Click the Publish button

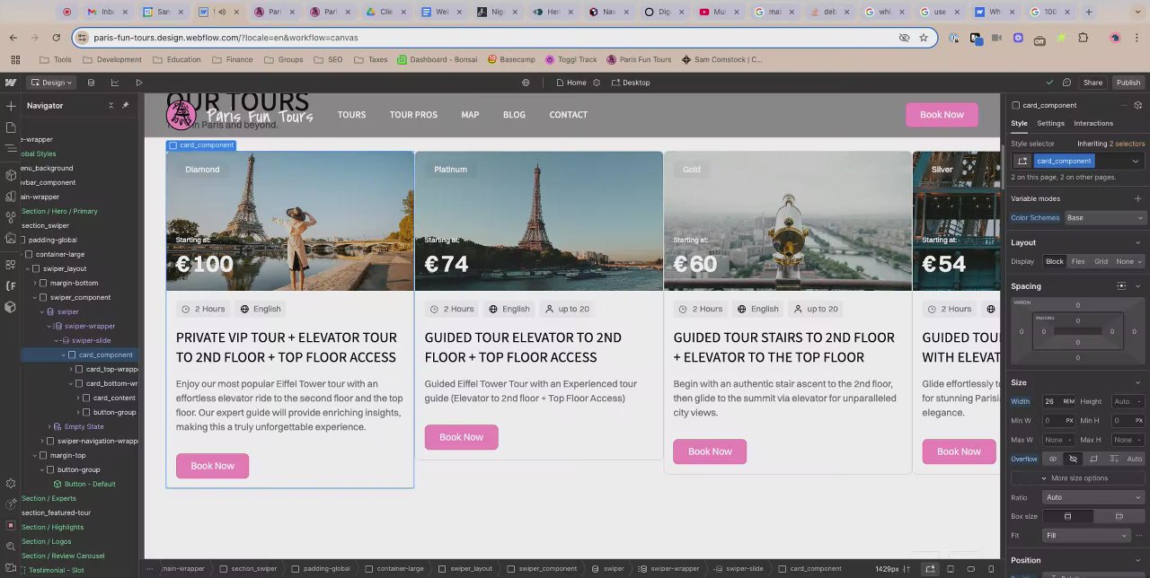pos(1128,83)
